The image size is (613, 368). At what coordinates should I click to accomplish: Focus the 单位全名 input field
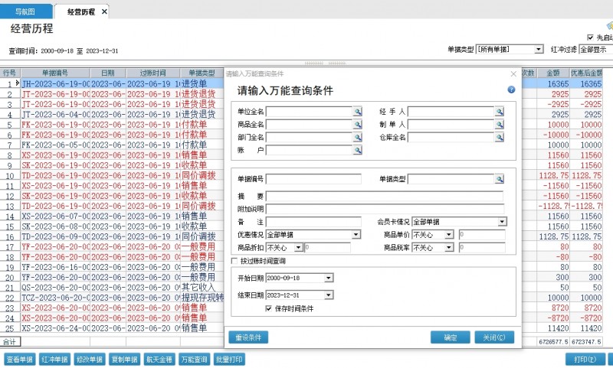coord(310,112)
